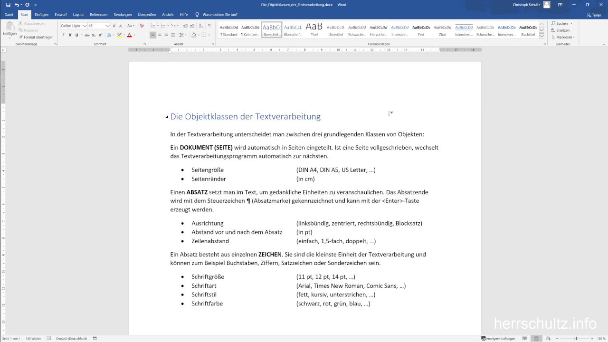
Task: Toggle italic formatting K
Action: coord(70,35)
